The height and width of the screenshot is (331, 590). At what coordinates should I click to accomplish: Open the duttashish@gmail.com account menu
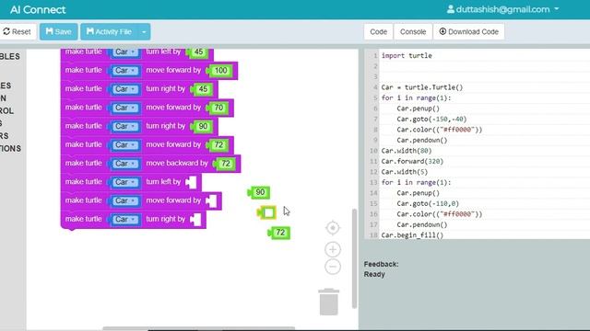(502, 9)
